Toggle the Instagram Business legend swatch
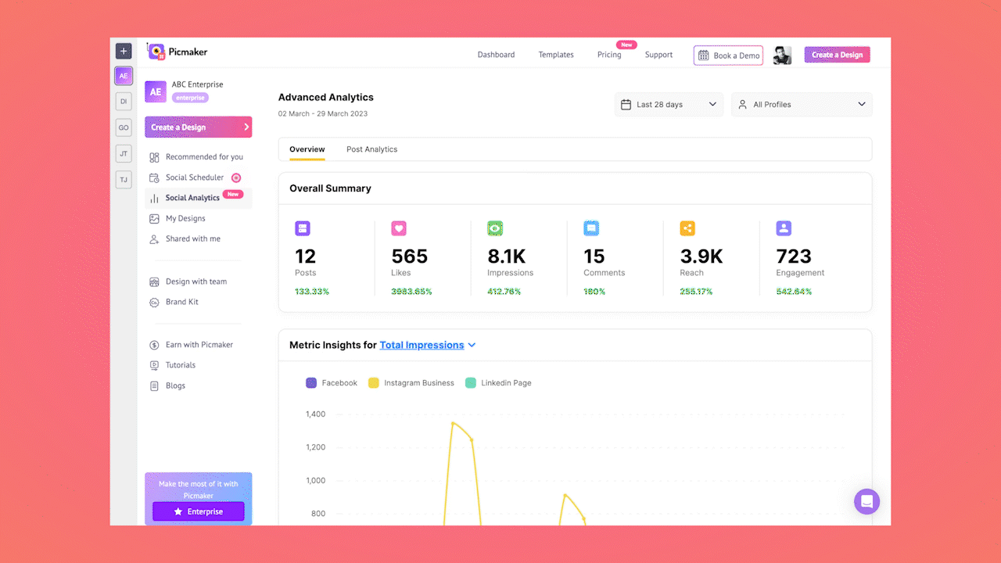The image size is (1001, 563). [374, 383]
